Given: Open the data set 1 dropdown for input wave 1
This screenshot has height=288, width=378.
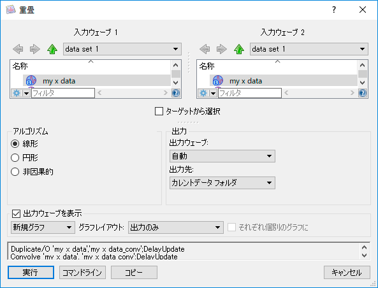Looking at the screenshot, I should 122,49.
